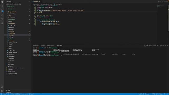Collapse the BLOGTHEDATA (WORKSPACE) section

pyautogui.click(x=13, y=4)
